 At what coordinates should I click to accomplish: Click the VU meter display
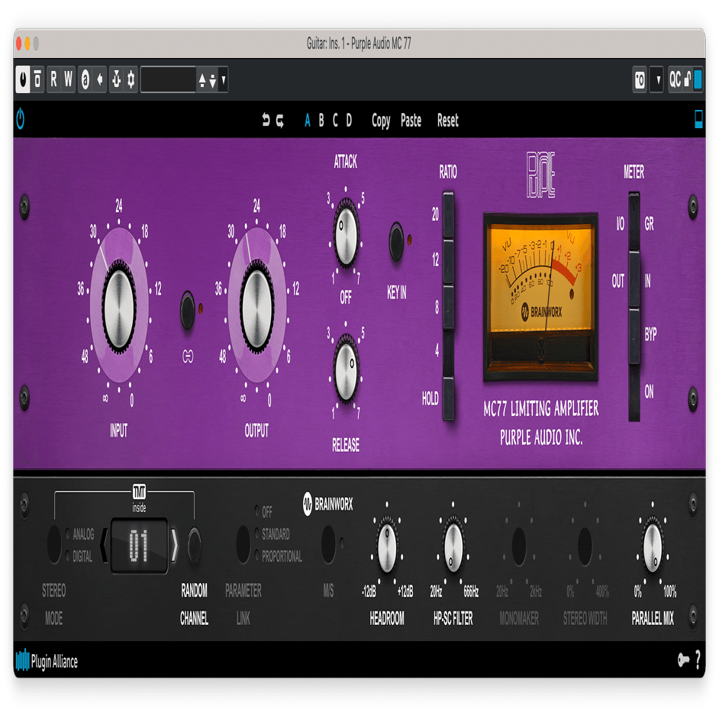pos(541,295)
